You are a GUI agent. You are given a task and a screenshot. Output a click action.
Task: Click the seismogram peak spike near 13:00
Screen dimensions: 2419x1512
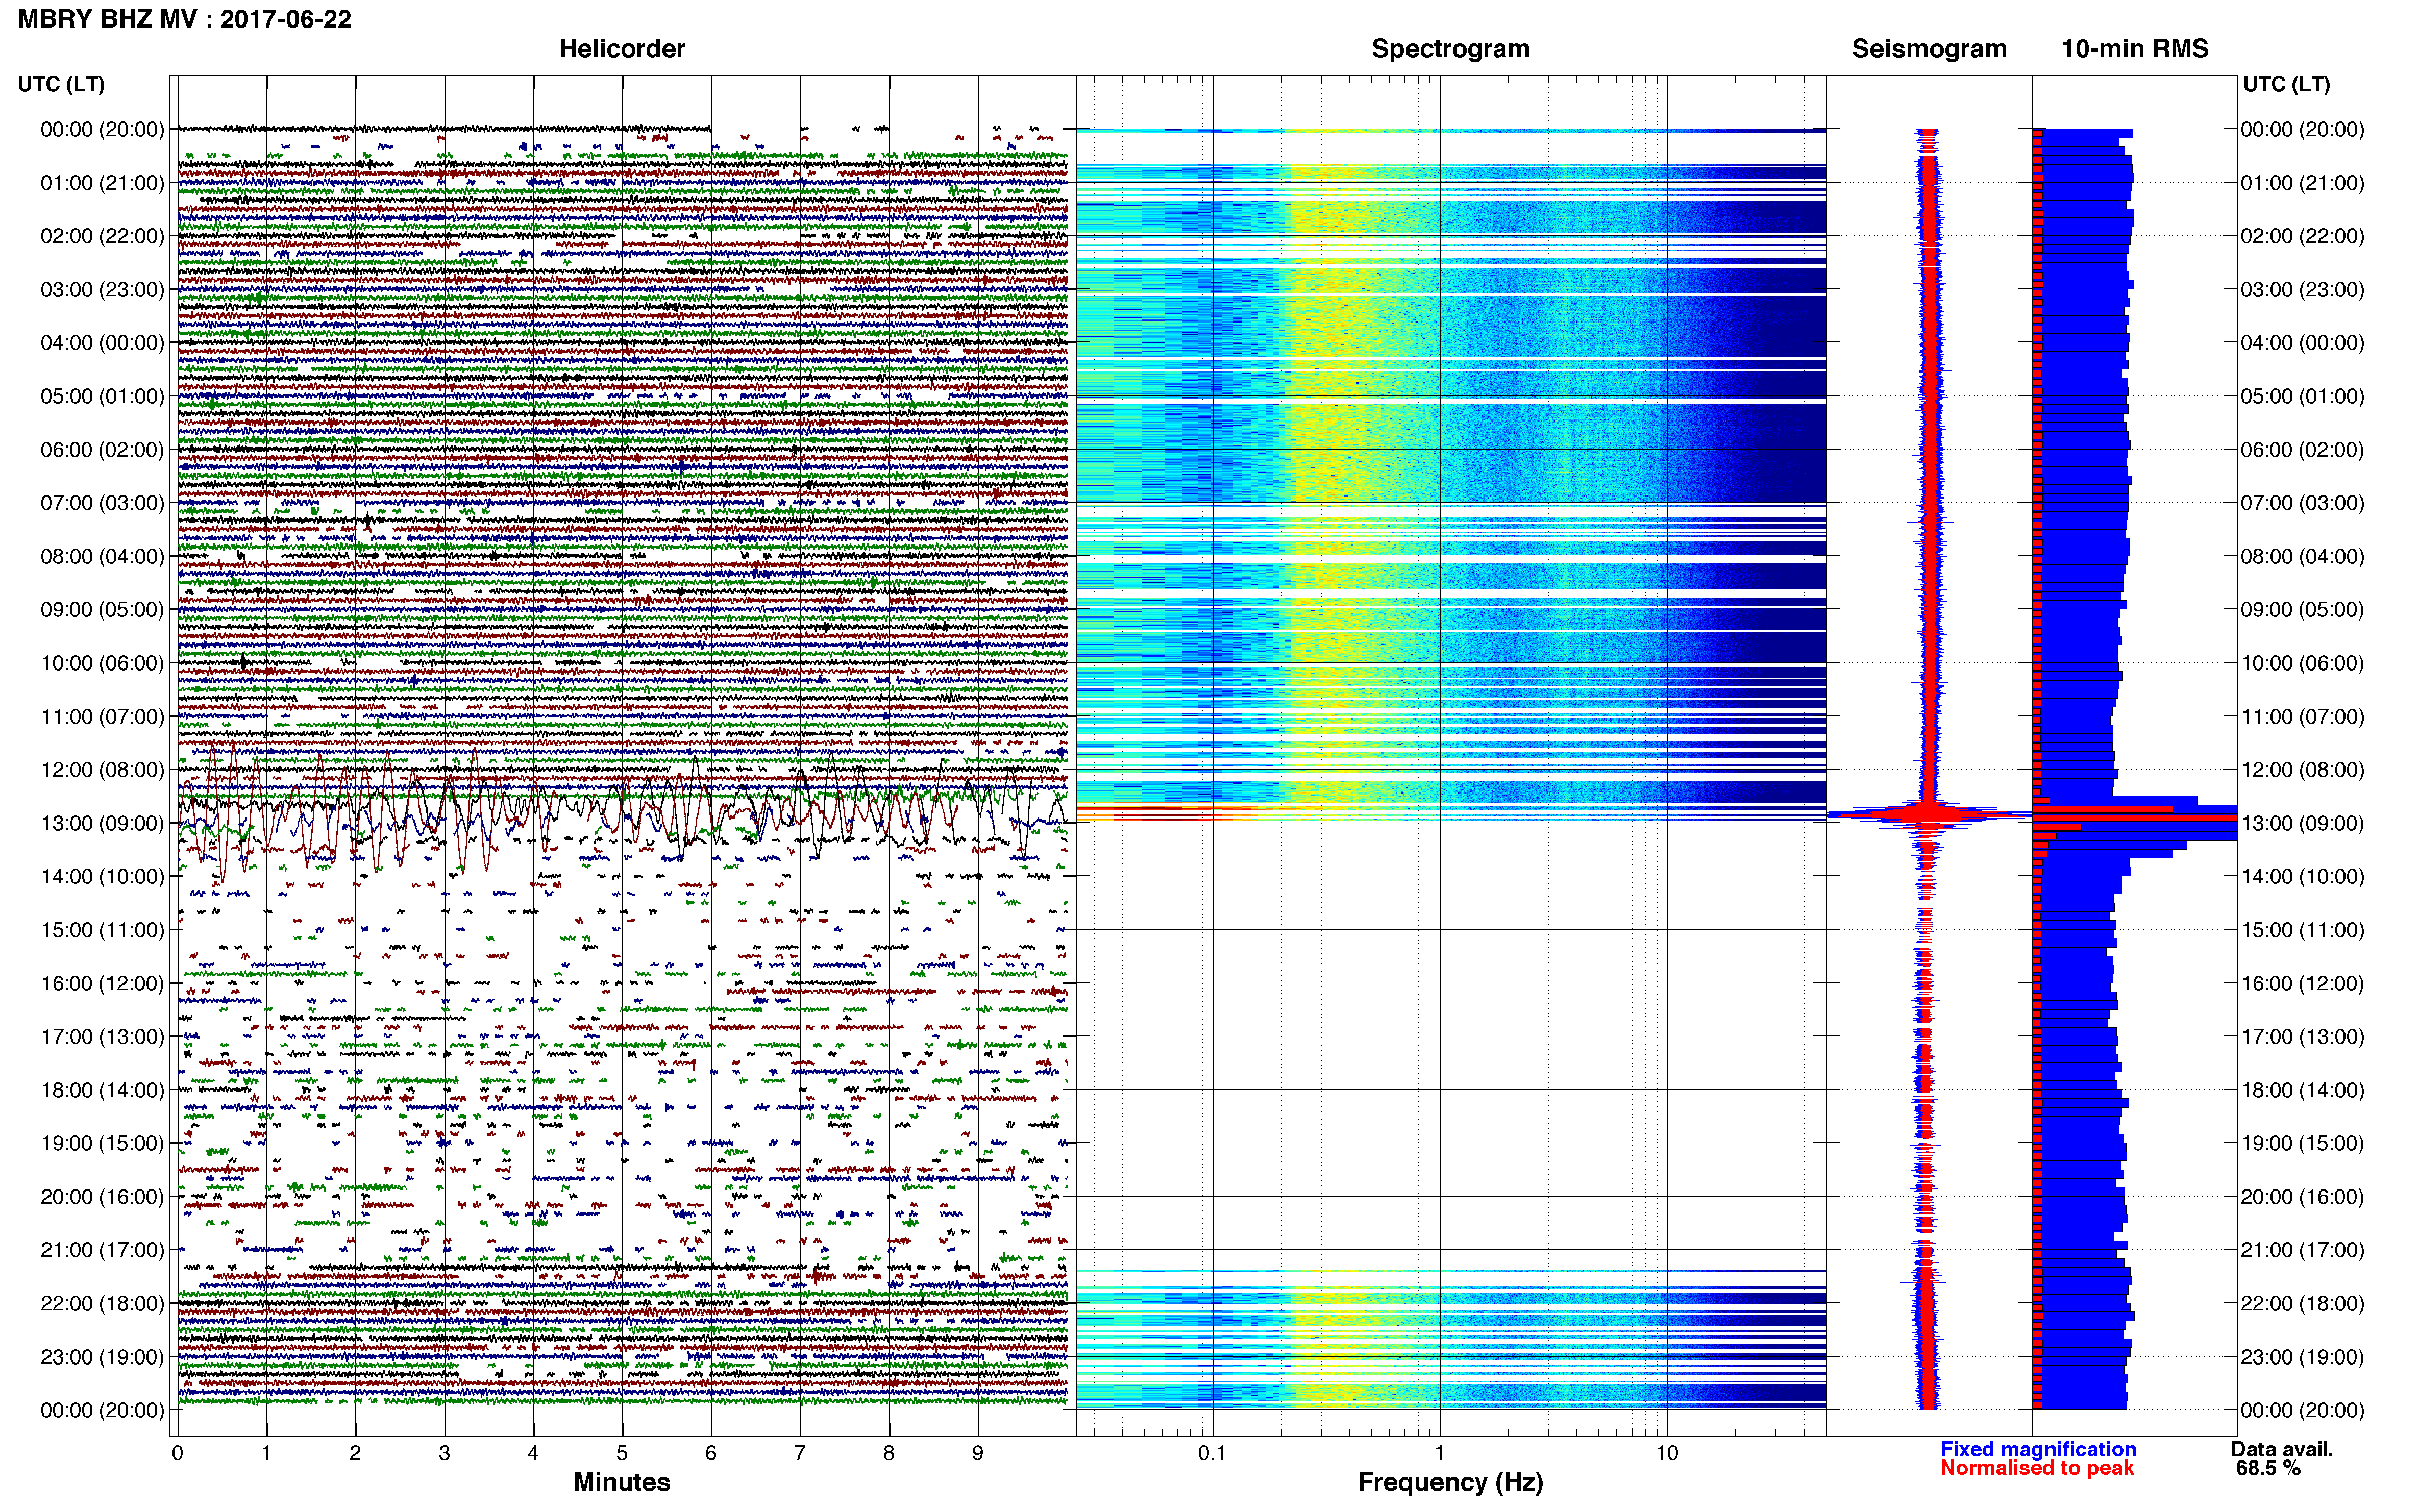1928,814
